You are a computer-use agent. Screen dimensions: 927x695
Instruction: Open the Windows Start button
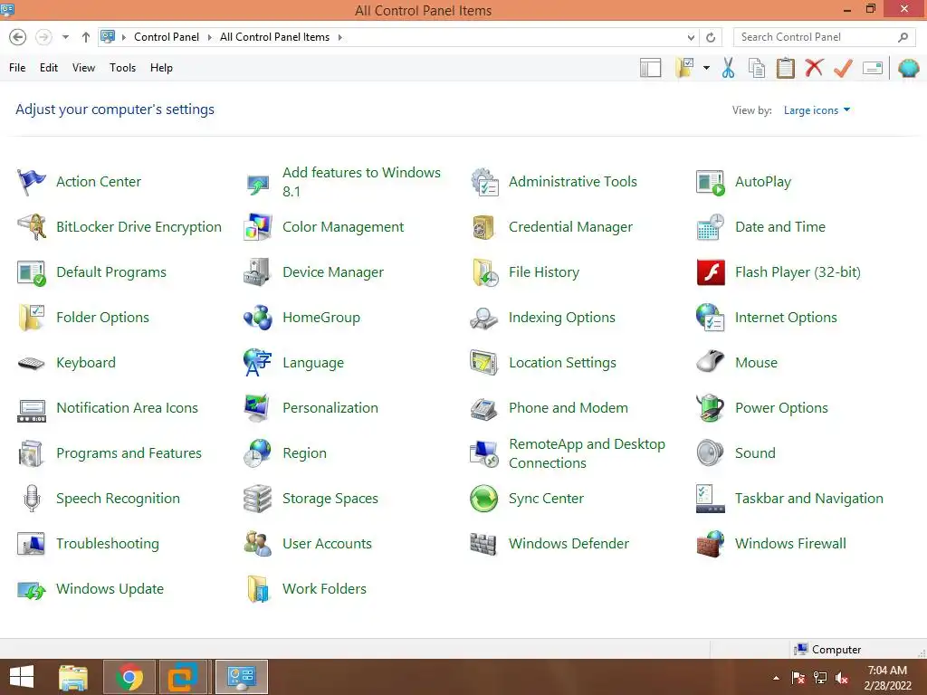pos(22,677)
